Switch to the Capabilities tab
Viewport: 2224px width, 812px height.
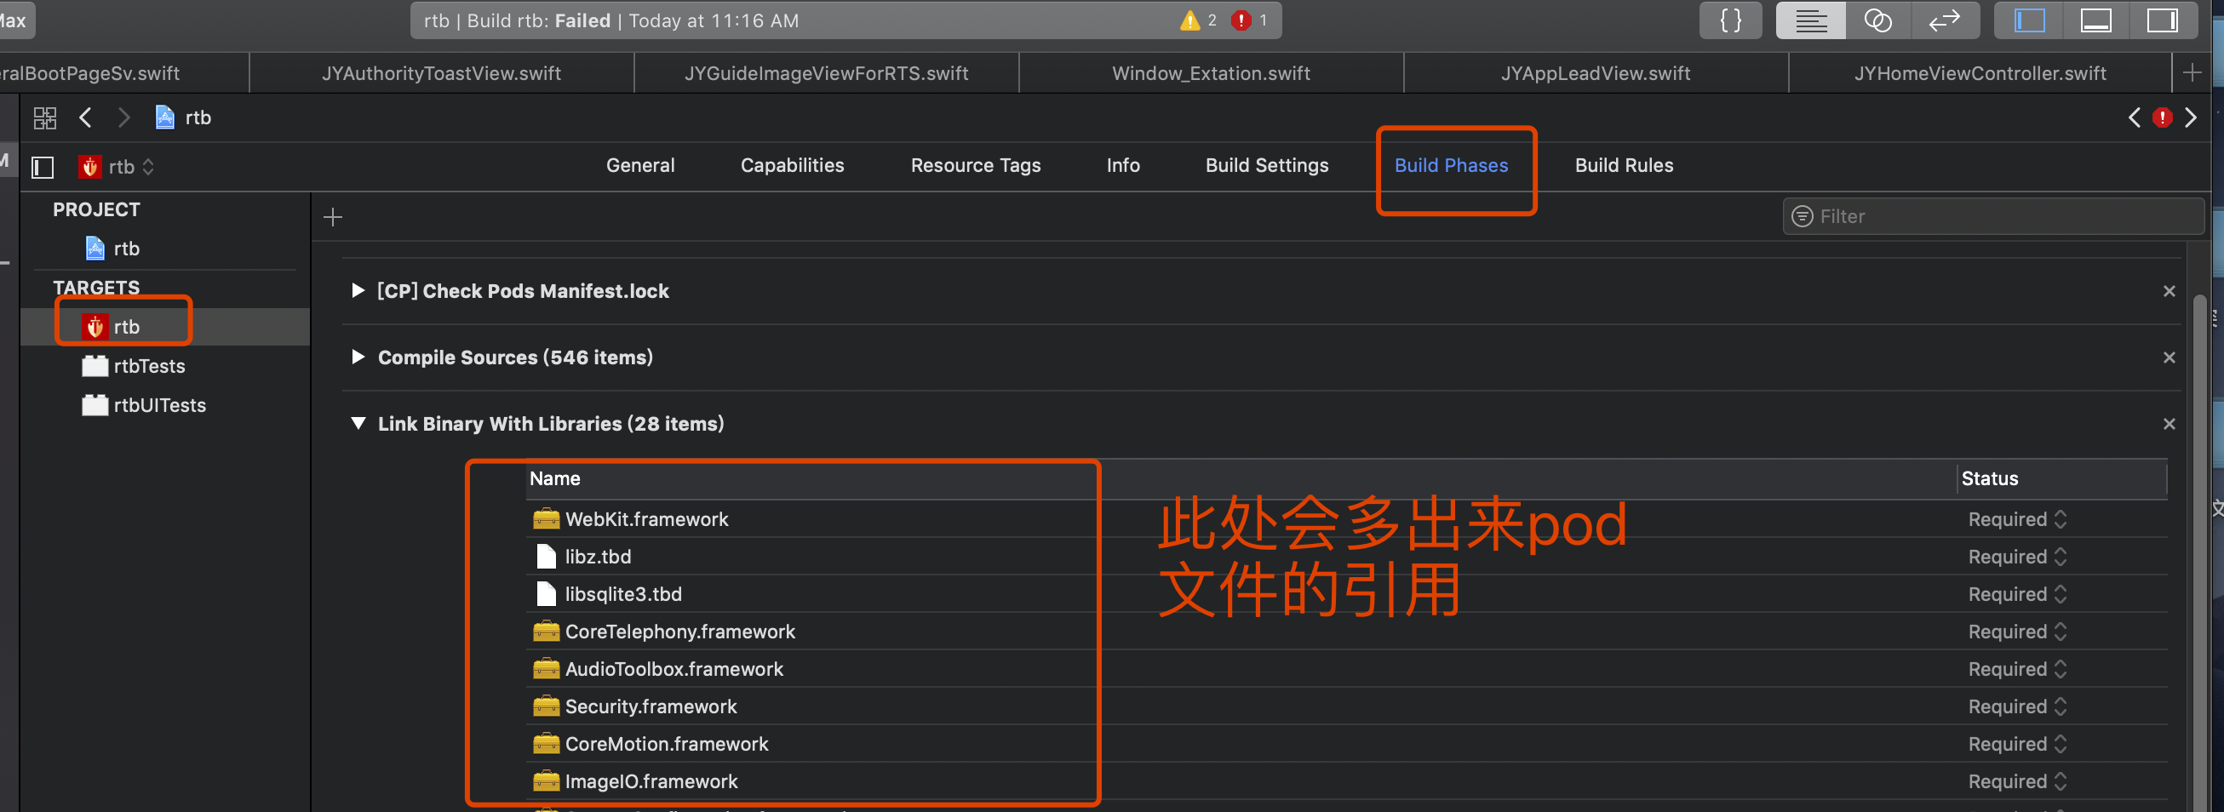pos(792,165)
